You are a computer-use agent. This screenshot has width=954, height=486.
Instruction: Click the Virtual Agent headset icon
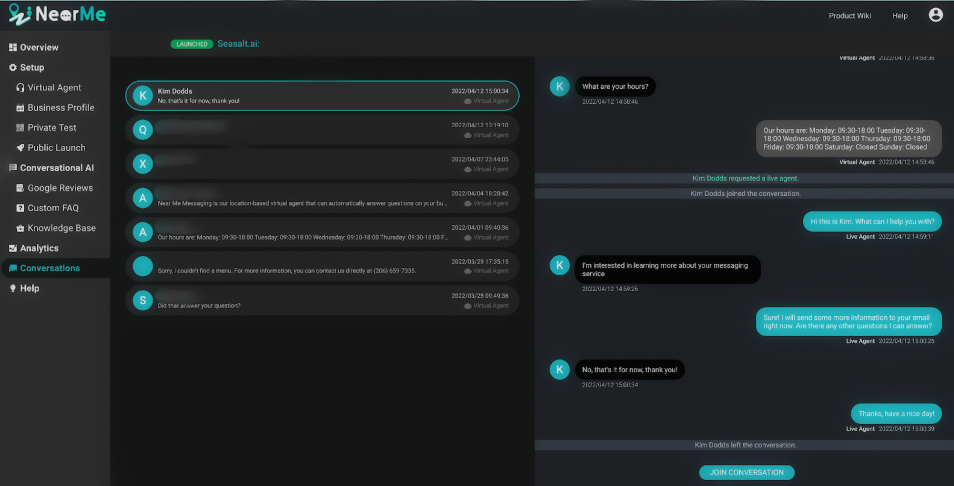point(20,88)
